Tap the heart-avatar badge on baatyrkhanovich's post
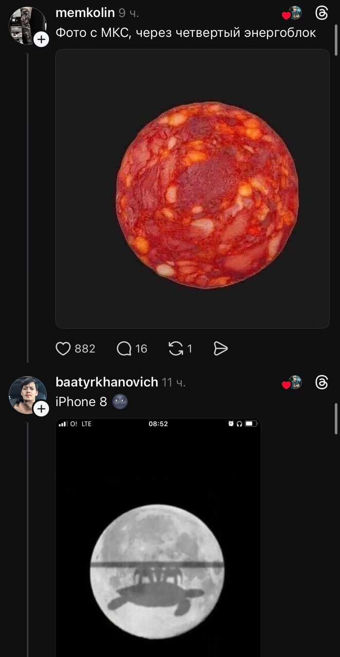 [293, 383]
